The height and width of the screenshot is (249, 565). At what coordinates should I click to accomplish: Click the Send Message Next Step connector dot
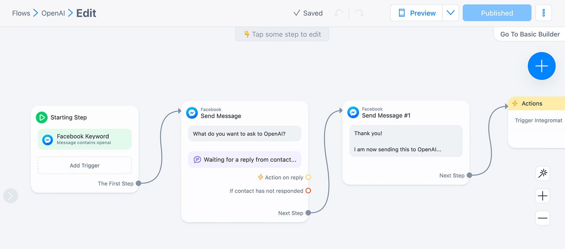pos(308,213)
